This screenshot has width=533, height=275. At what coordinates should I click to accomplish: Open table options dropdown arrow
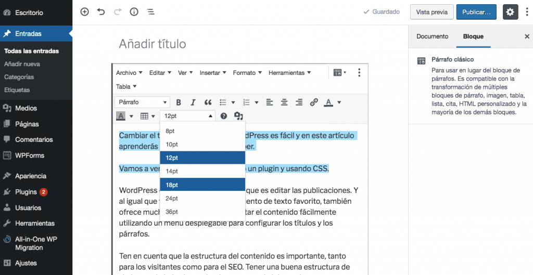pos(154,116)
